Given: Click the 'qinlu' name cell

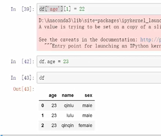Looking at the screenshot, I should (69, 106).
